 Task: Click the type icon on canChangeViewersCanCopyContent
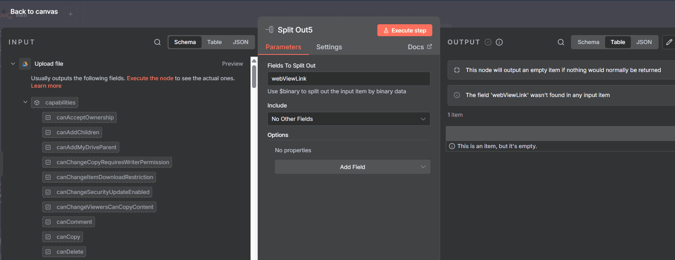pyautogui.click(x=48, y=207)
